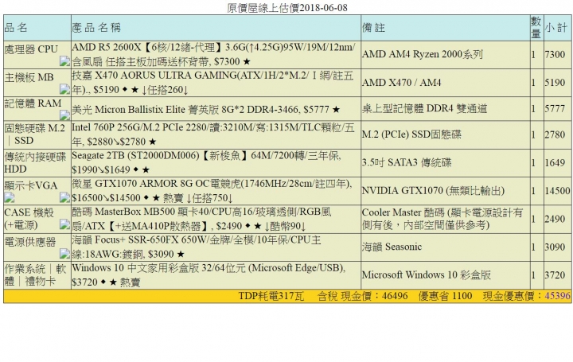Screen dimensions: 573x362
Task: Click the TDP耗電317瓦 text in the footer
Action: point(271,296)
